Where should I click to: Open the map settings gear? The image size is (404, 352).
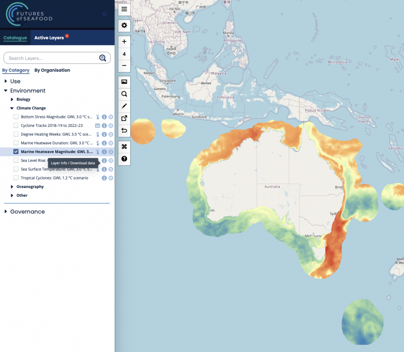pyautogui.click(x=124, y=25)
